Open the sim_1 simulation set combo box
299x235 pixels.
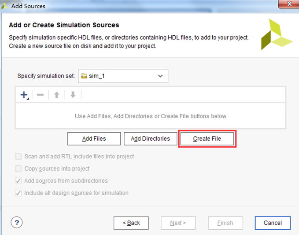[123, 76]
